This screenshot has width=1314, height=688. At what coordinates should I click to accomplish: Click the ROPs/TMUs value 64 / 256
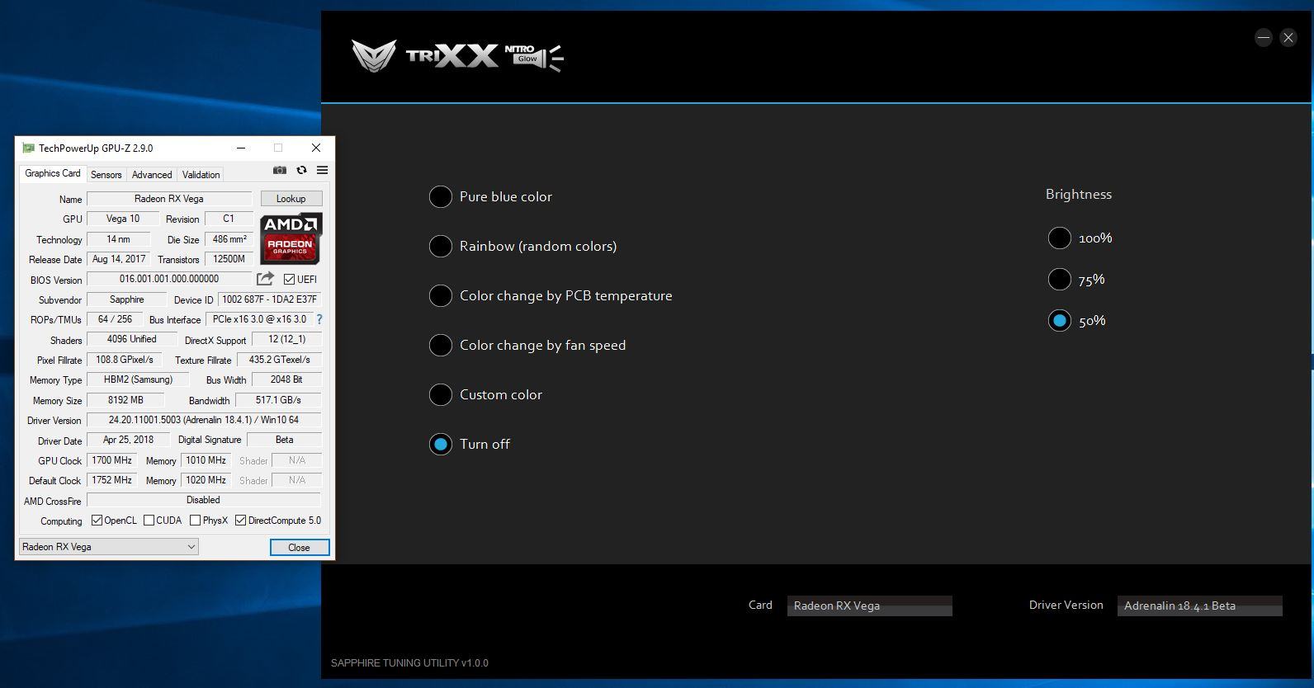click(x=115, y=319)
